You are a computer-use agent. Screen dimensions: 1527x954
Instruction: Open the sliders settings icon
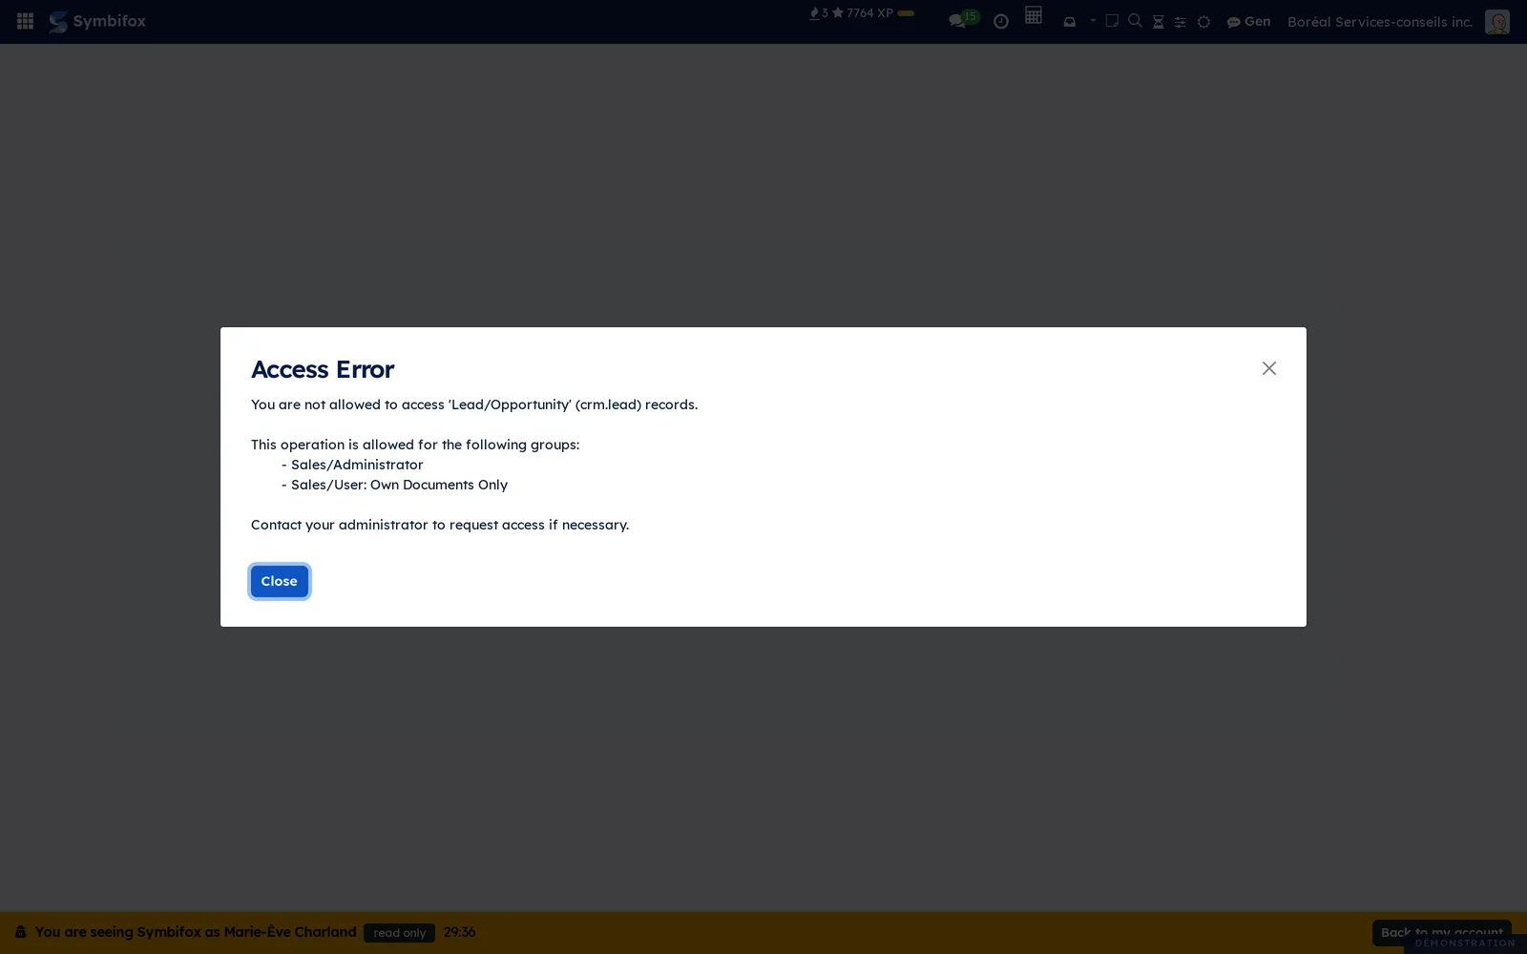click(1180, 21)
